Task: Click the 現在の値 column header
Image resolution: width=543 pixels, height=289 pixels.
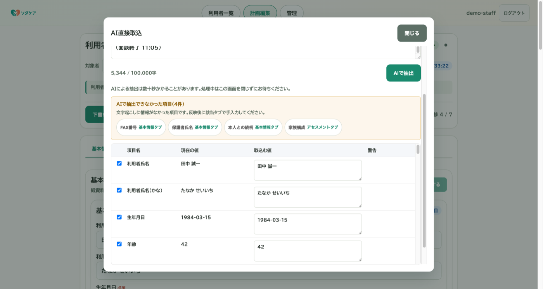Action: click(x=190, y=150)
